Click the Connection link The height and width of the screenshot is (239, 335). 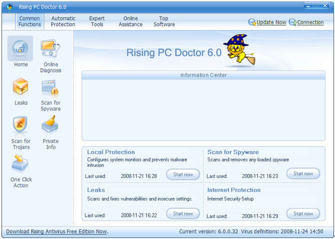pyautogui.click(x=310, y=22)
